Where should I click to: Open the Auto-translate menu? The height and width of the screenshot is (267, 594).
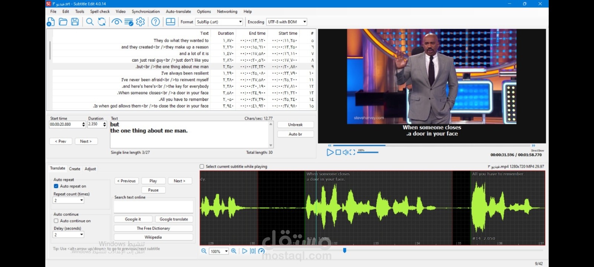(178, 11)
